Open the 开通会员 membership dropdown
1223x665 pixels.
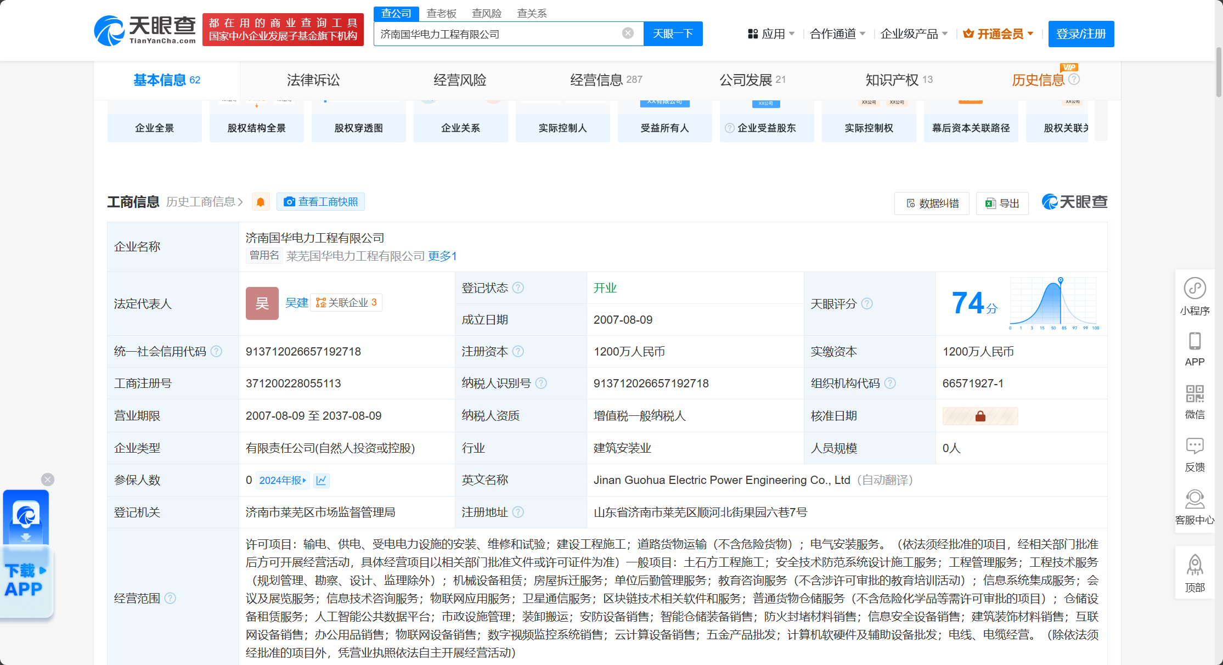click(999, 34)
